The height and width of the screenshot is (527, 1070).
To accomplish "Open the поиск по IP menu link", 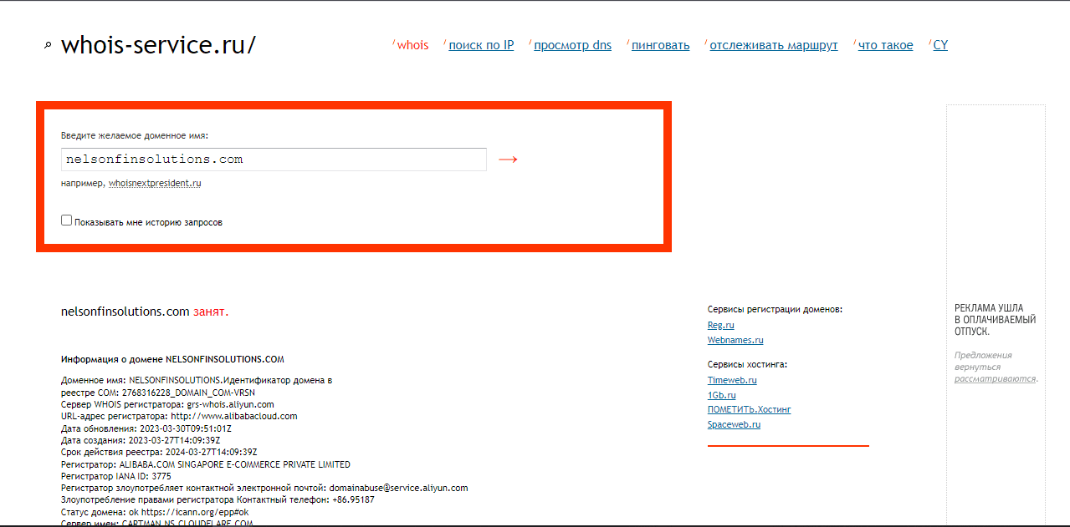I will click(x=481, y=45).
